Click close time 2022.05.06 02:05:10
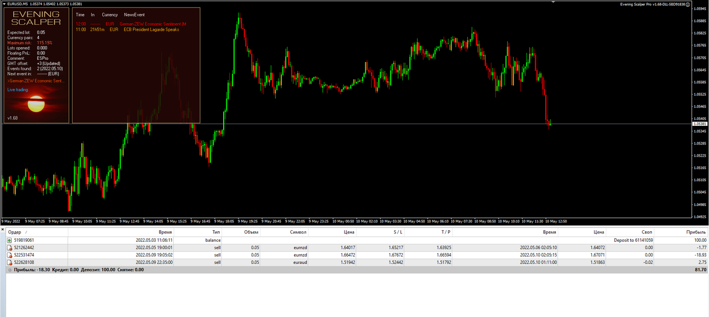The image size is (709, 317). (x=538, y=248)
